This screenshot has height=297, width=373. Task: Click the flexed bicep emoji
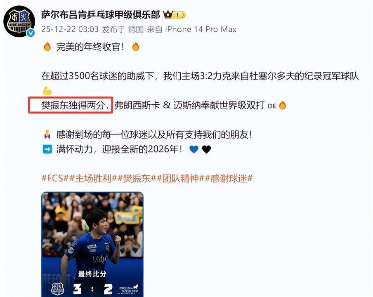pyautogui.click(x=47, y=91)
